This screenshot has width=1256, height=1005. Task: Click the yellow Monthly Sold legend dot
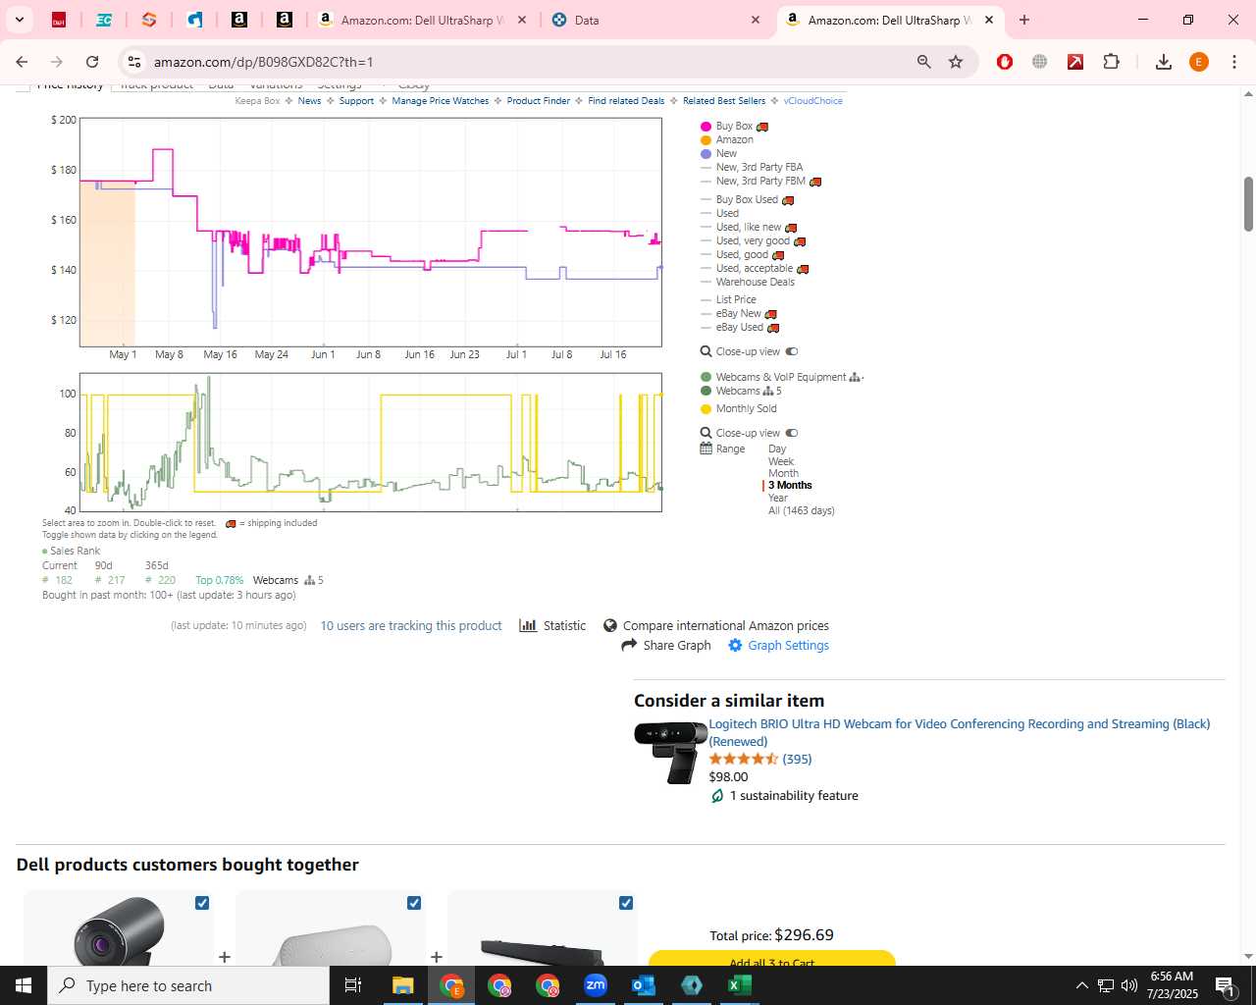click(x=706, y=408)
